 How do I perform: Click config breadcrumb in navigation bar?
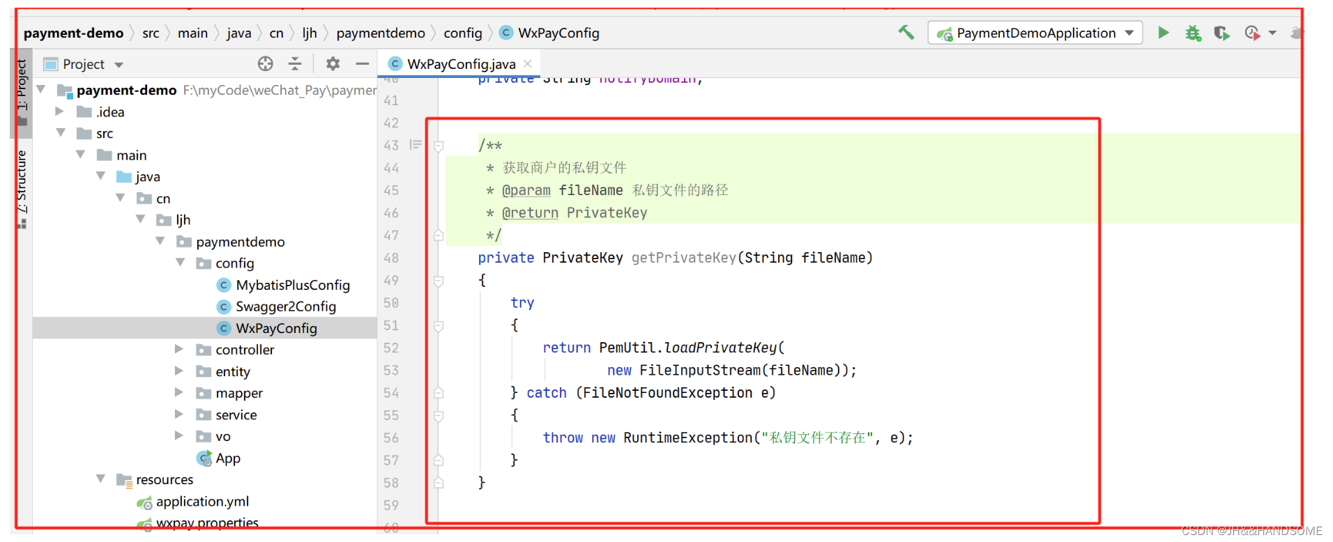tap(463, 33)
